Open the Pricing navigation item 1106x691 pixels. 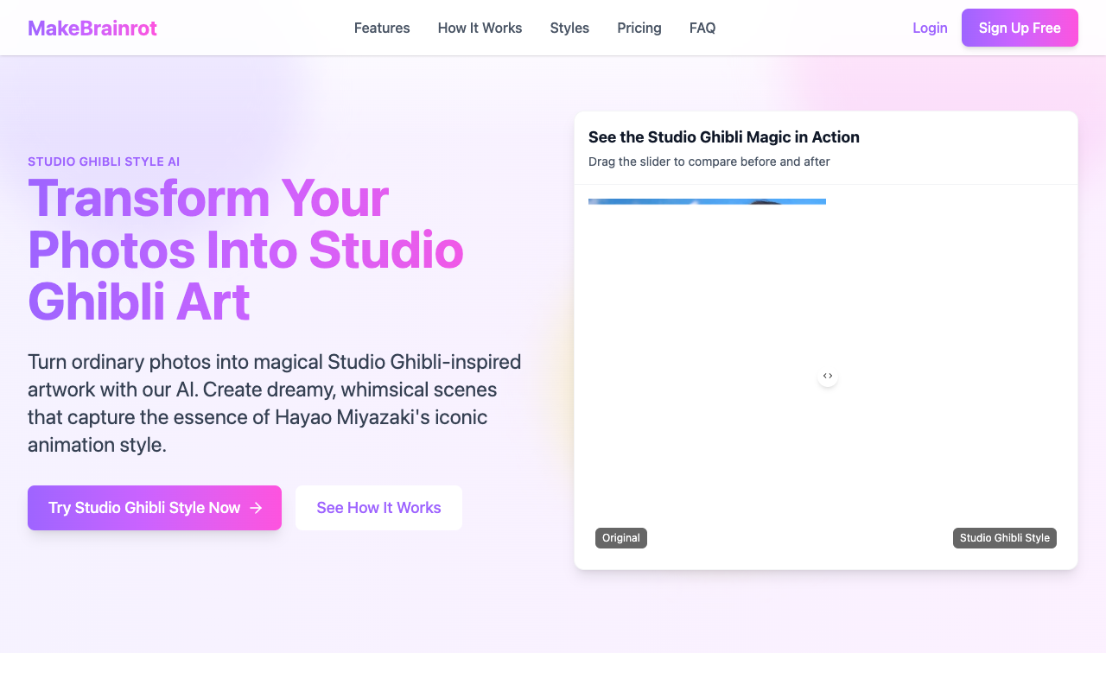pyautogui.click(x=639, y=28)
